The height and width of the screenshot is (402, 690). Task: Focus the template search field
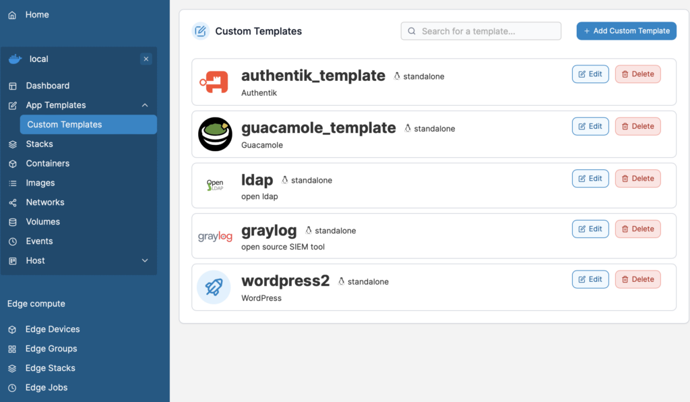click(480, 31)
